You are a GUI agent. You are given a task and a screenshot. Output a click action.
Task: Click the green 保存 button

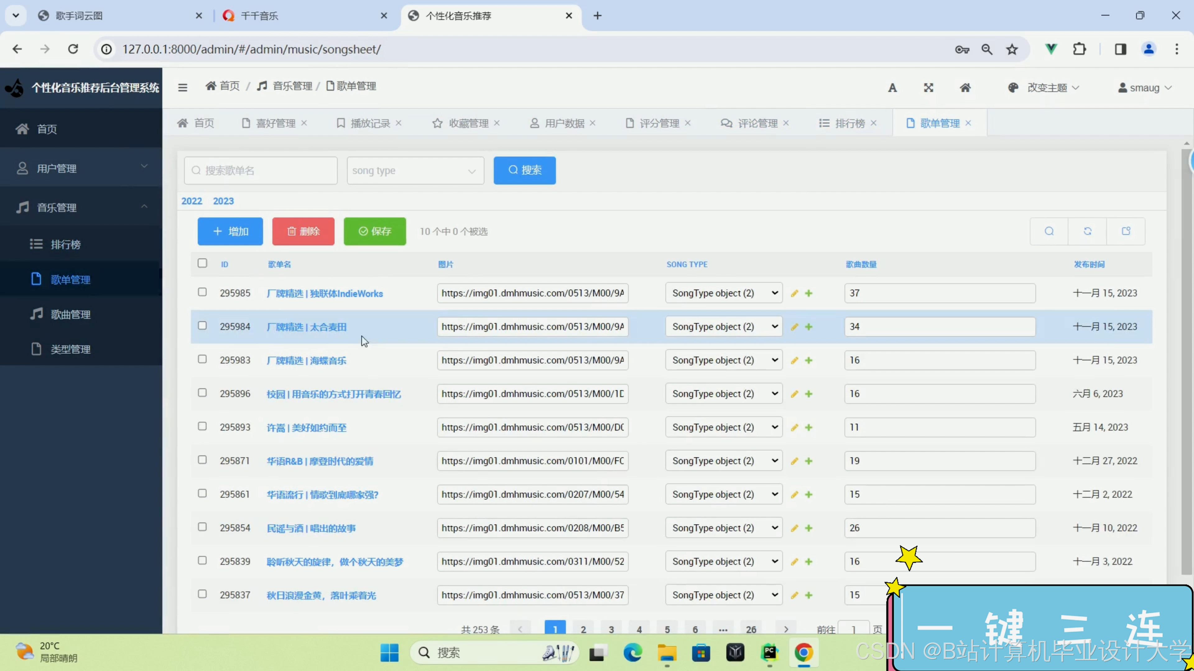(x=374, y=231)
